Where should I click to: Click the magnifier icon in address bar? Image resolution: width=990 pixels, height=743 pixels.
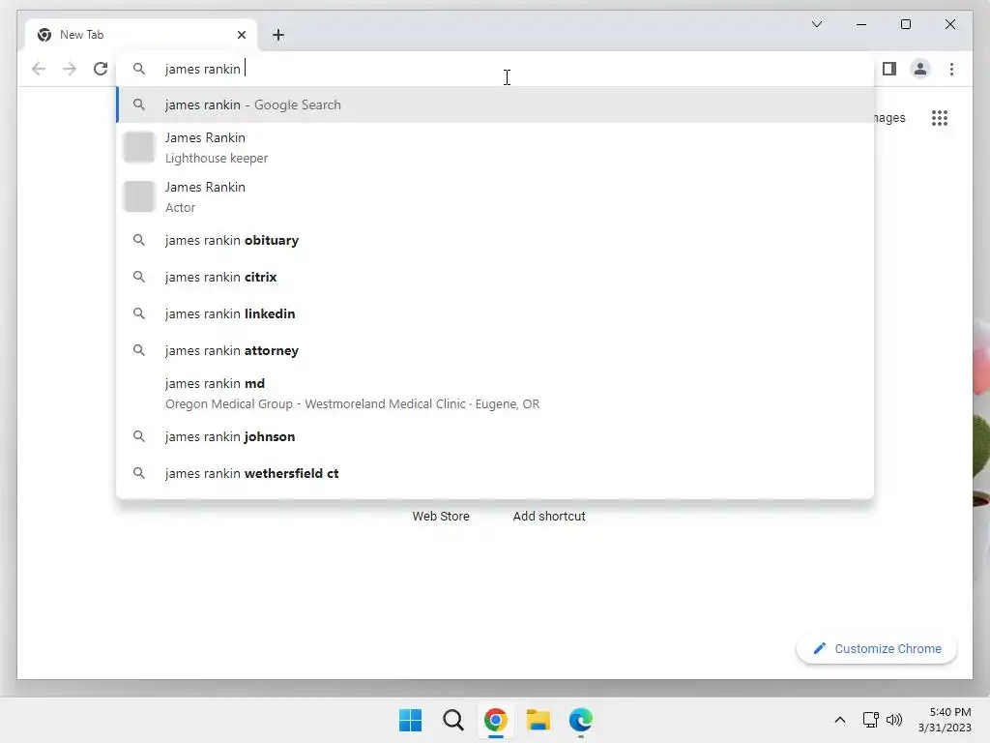pyautogui.click(x=139, y=69)
